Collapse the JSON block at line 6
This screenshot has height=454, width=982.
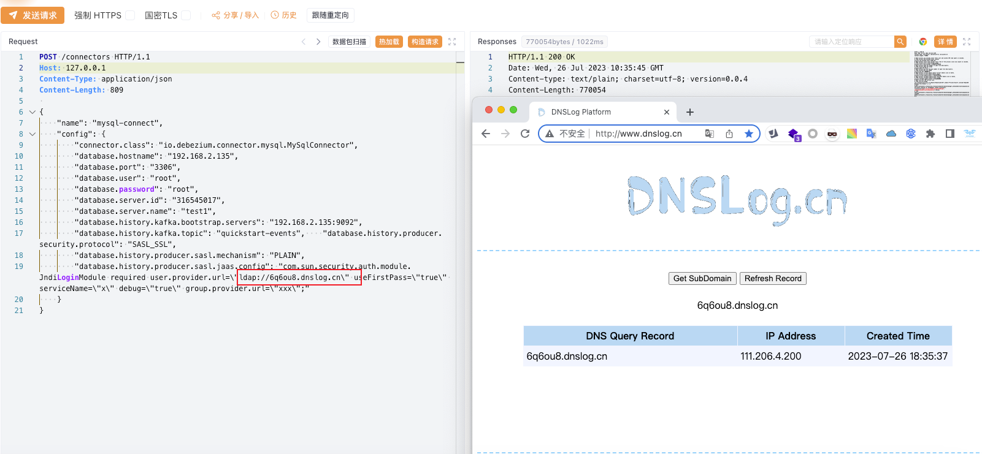(33, 112)
